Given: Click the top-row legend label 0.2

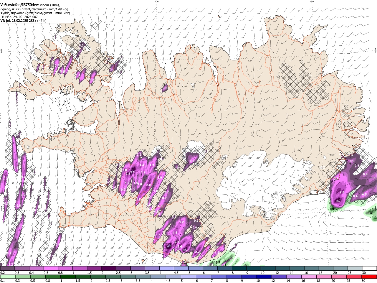Looking at the screenshot, I should 2,273.
